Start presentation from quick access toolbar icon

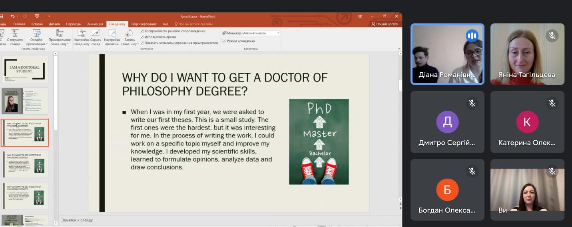point(37,16)
